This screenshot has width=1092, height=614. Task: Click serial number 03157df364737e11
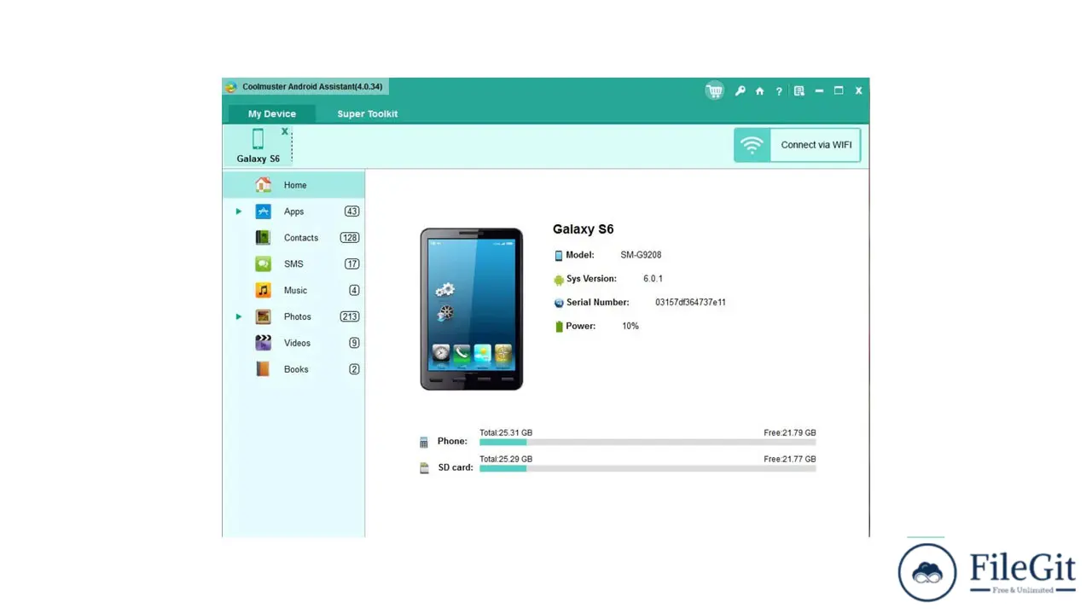pos(690,303)
